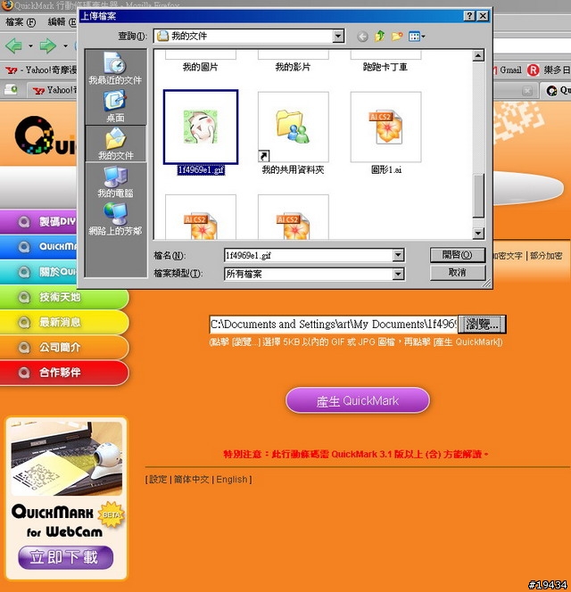Create new folder icon in dialog toolbar
The image size is (571, 592).
[x=397, y=37]
